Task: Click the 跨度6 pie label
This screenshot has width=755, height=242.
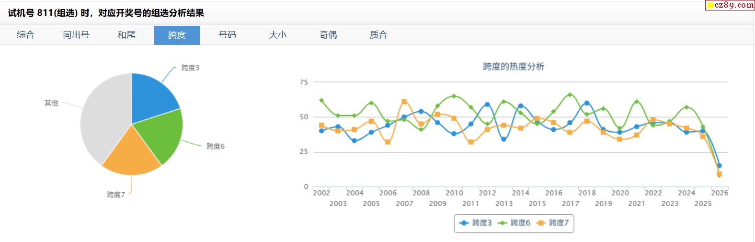Action: click(x=216, y=146)
